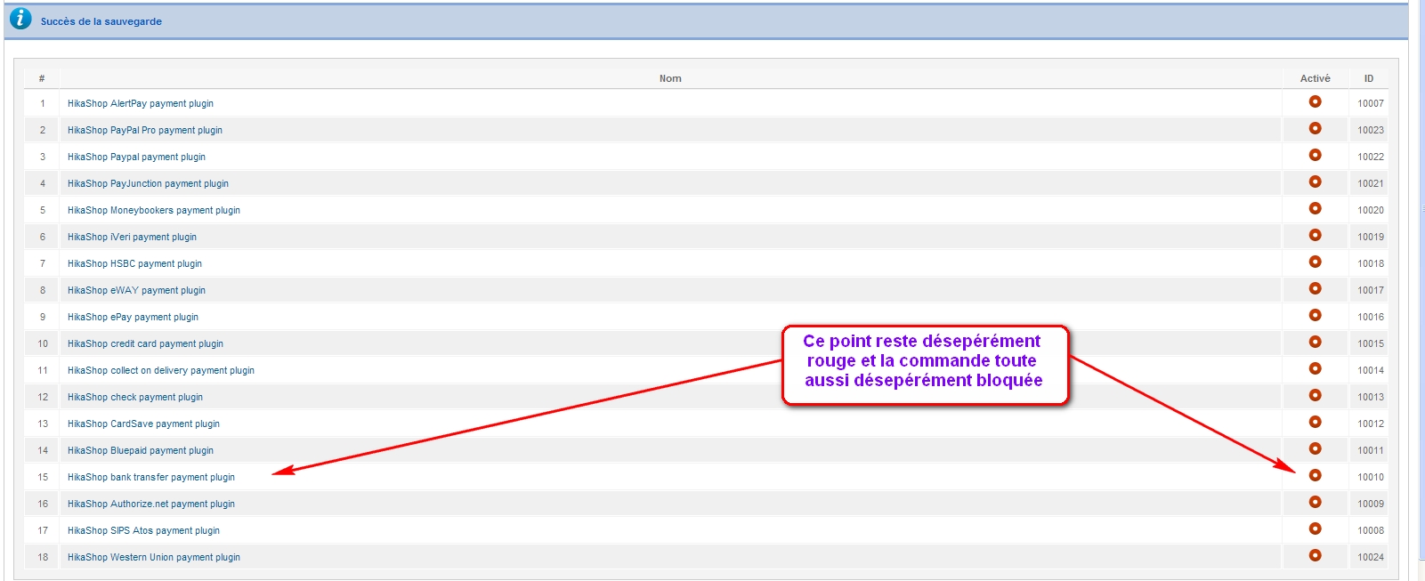Enable the HikaShop CardSave plugin icon

1315,423
